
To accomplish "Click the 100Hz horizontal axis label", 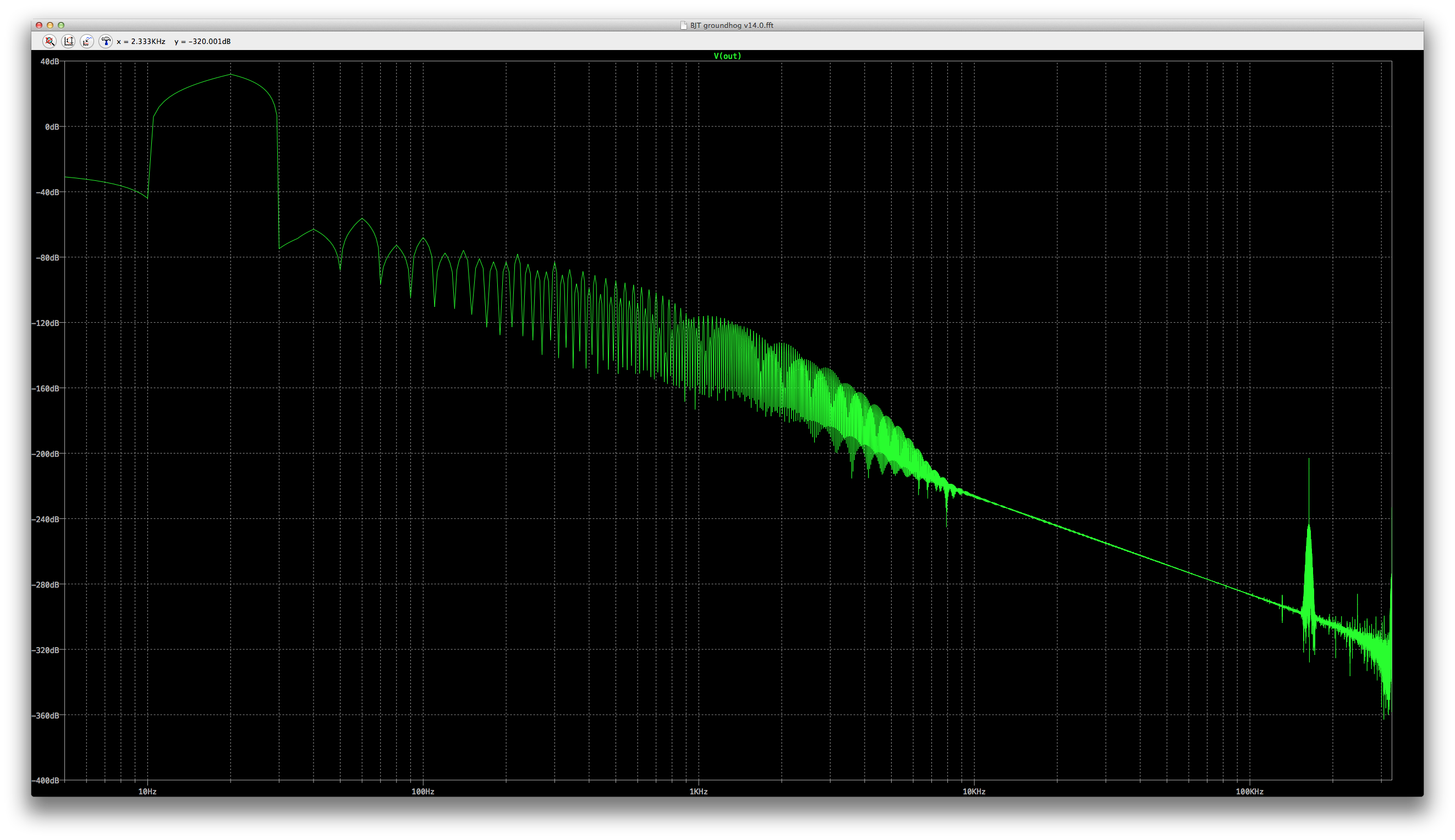I will (422, 792).
